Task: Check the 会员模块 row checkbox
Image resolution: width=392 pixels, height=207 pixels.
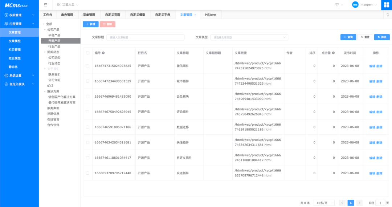Action: pyautogui.click(x=87, y=97)
